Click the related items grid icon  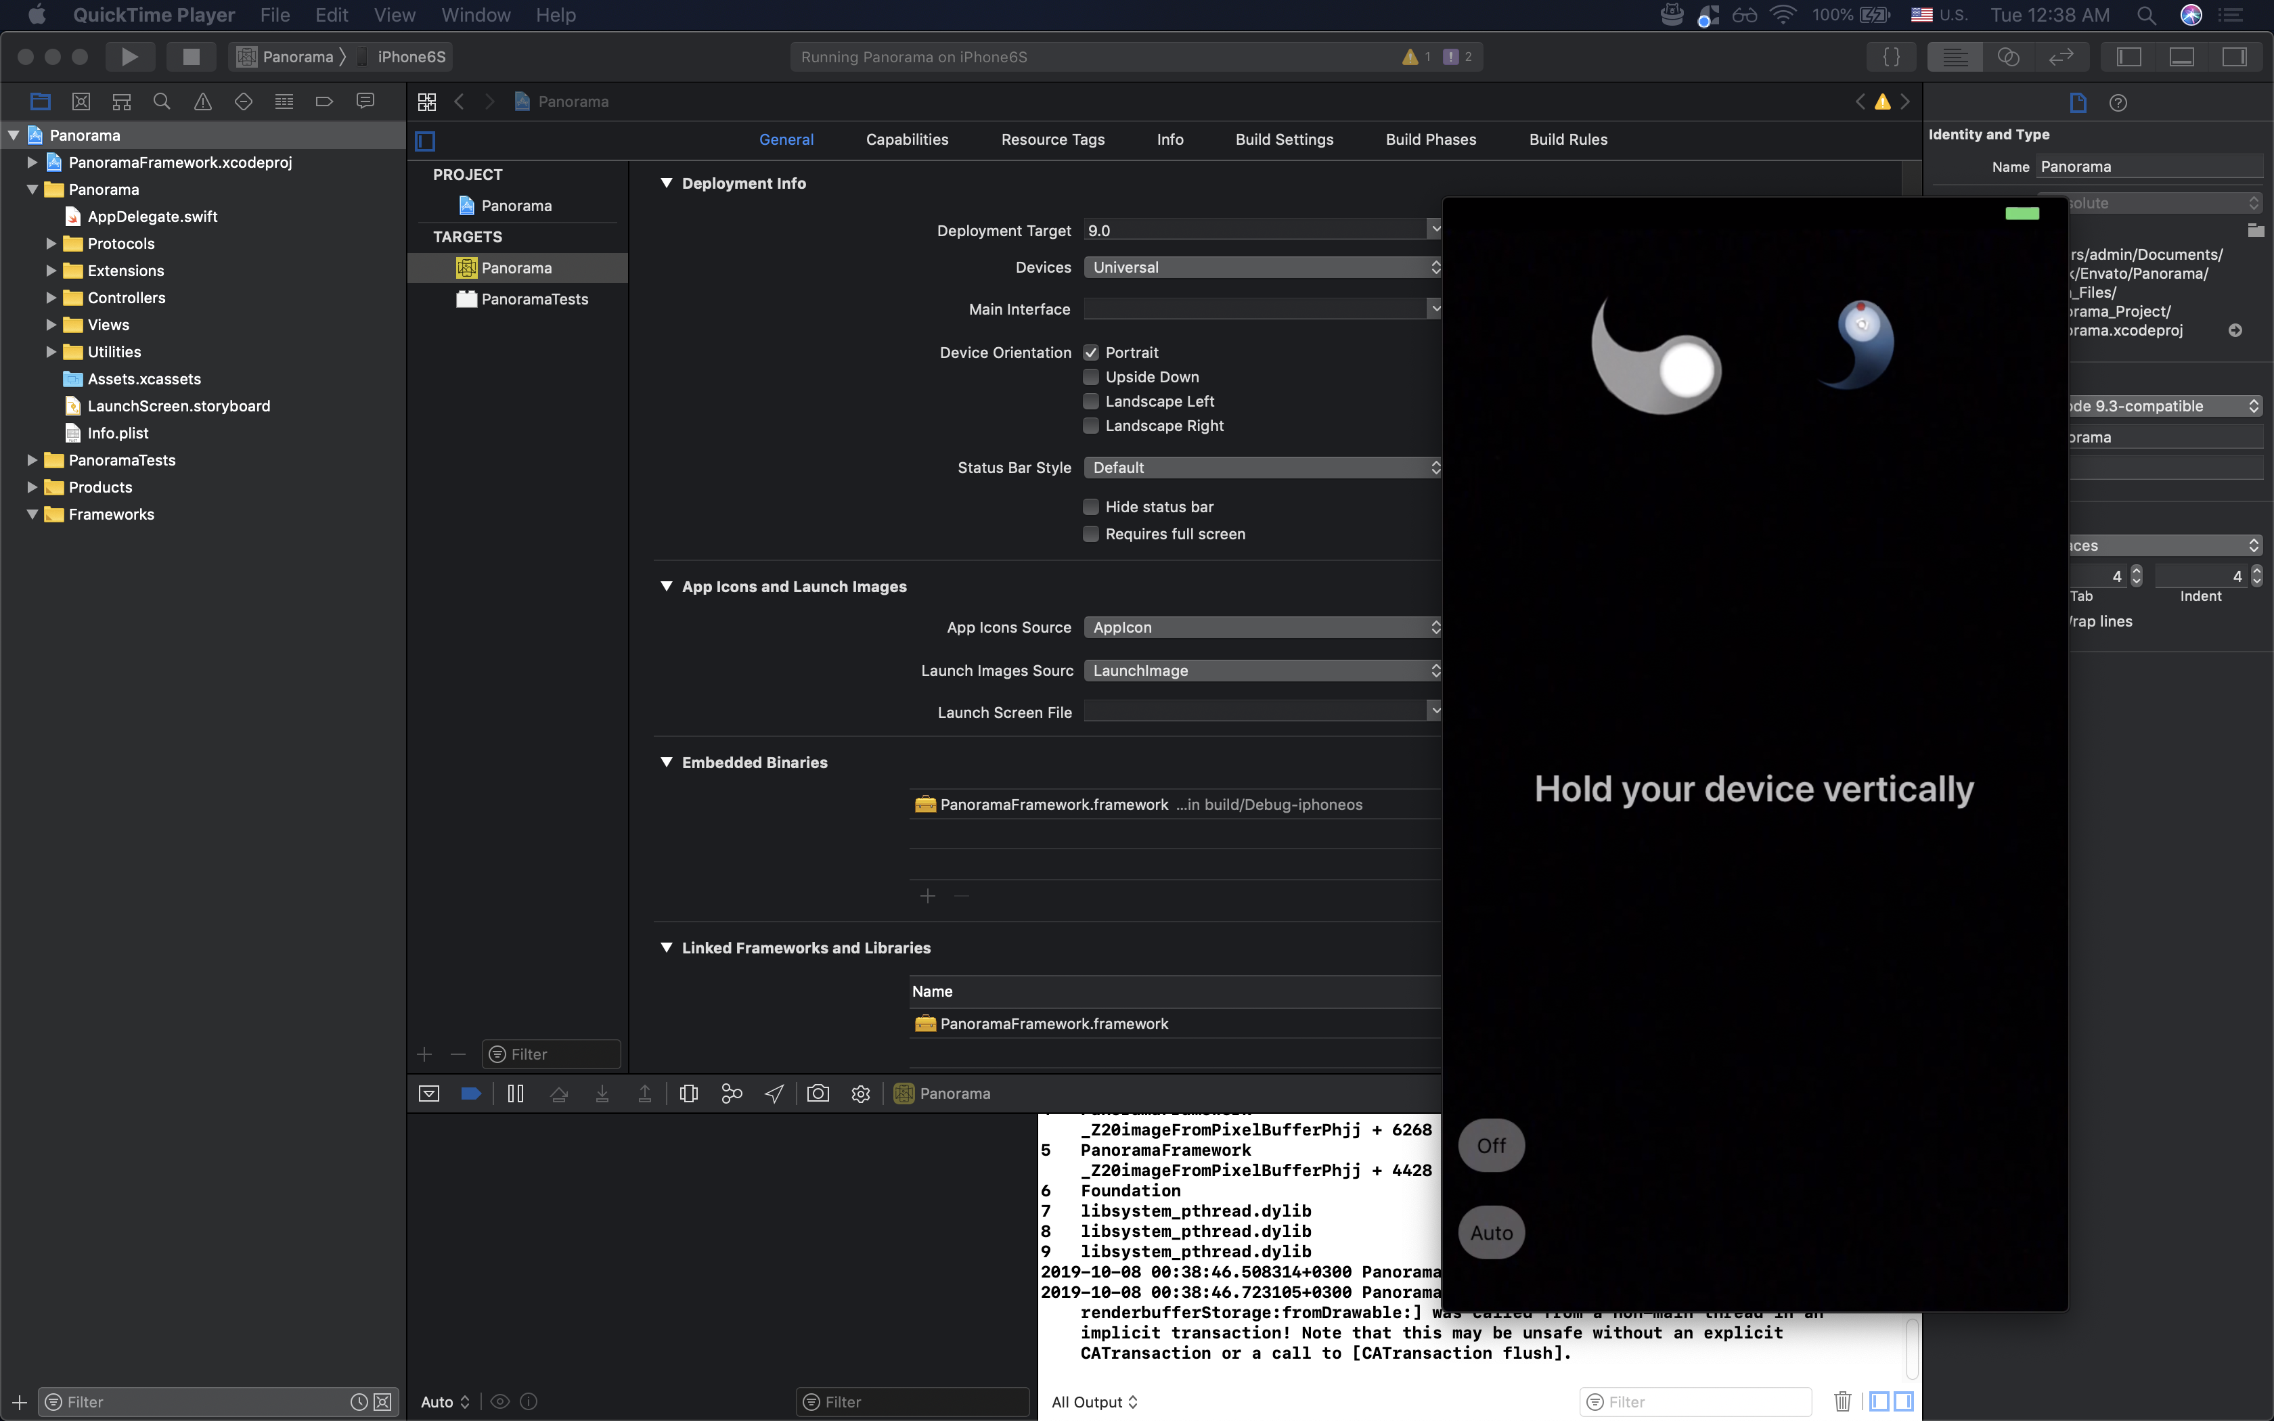pyautogui.click(x=426, y=101)
